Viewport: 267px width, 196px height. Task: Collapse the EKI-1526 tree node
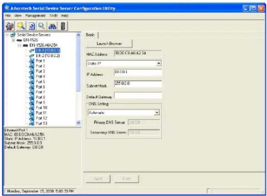click(13, 40)
